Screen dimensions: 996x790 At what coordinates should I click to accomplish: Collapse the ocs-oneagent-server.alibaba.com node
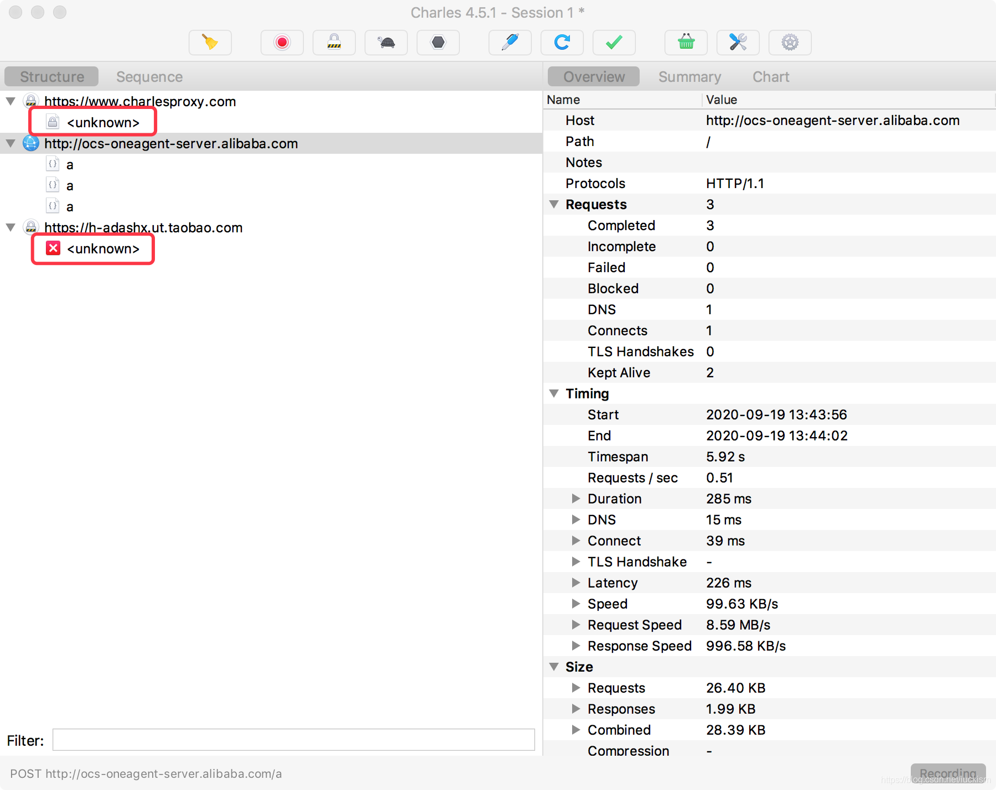pos(11,143)
